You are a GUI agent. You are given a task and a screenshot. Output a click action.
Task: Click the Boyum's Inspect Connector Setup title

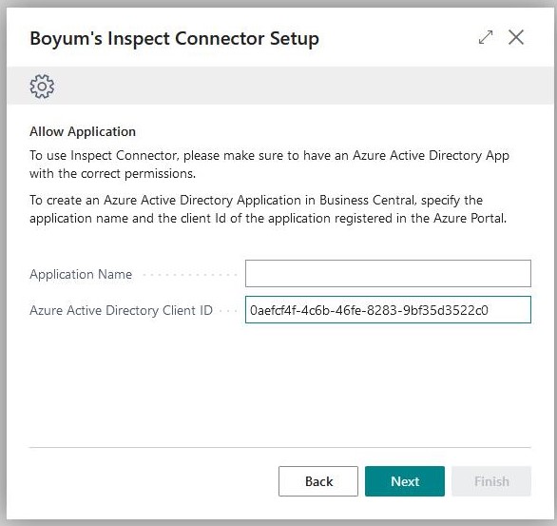coord(174,38)
